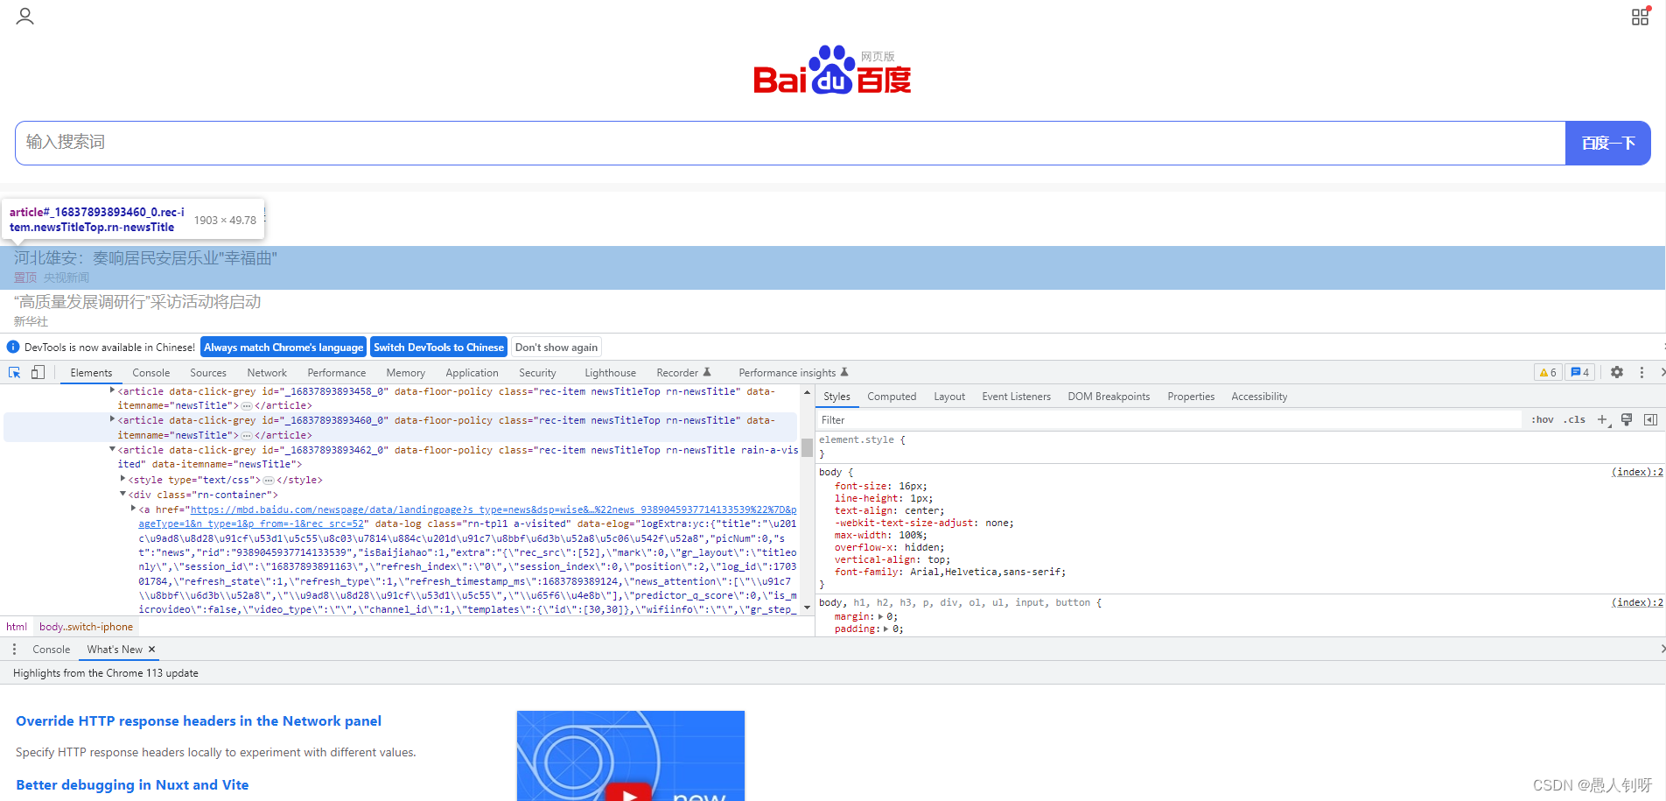Toggle the :hov element state panel
The height and width of the screenshot is (801, 1666).
click(x=1543, y=420)
